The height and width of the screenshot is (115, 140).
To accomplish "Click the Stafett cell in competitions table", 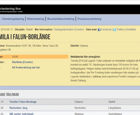I will (x=112, y=102).
